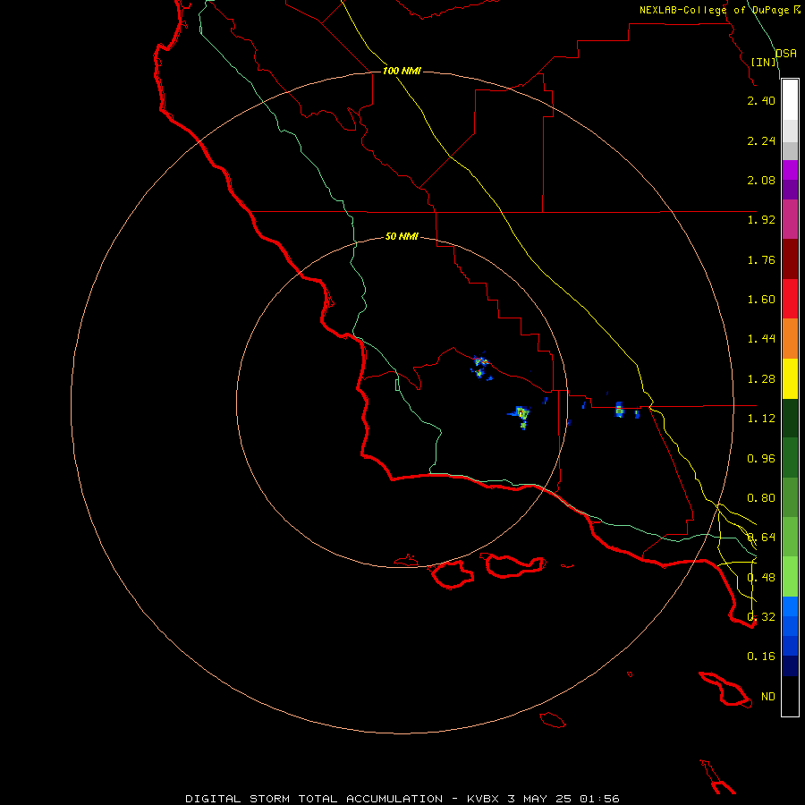The height and width of the screenshot is (805, 805).
Task: Click the 2.24 legend value
Action: [761, 140]
